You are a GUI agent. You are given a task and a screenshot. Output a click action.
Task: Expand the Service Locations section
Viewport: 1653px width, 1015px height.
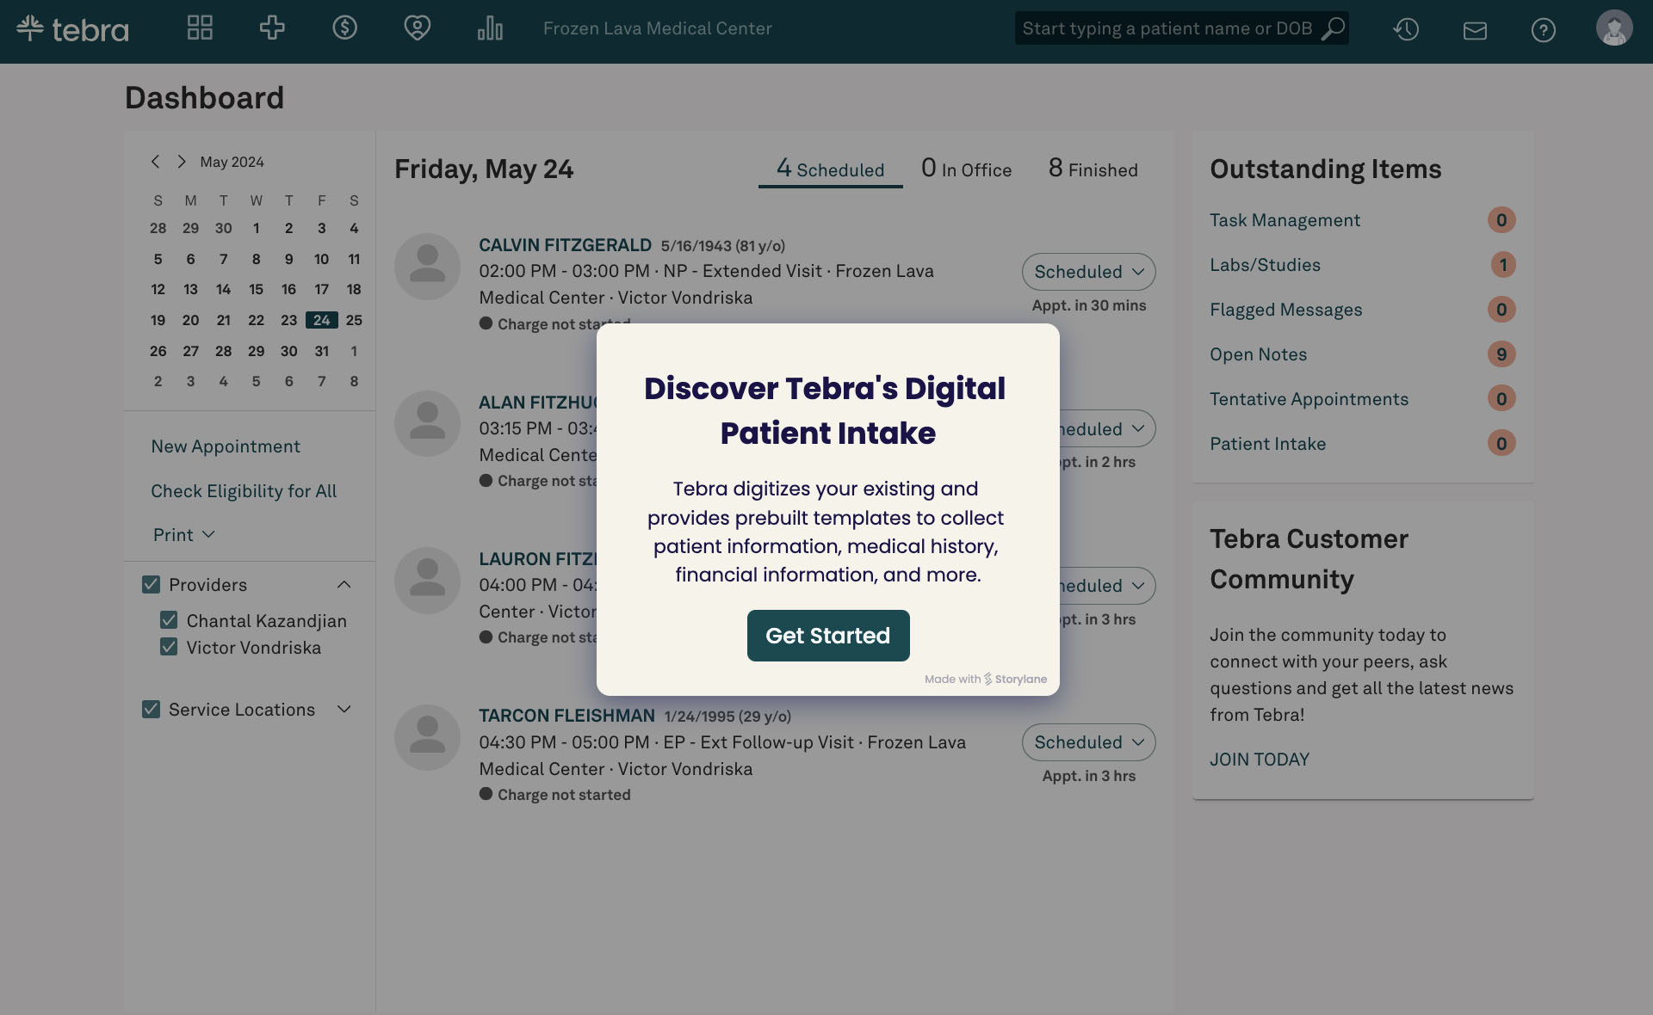pyautogui.click(x=344, y=710)
